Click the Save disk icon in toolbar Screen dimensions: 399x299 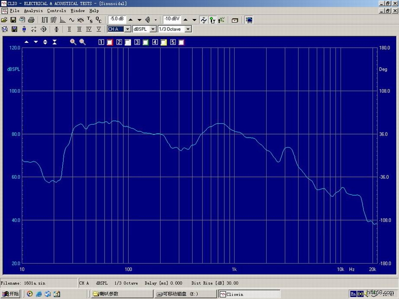(x=13, y=20)
